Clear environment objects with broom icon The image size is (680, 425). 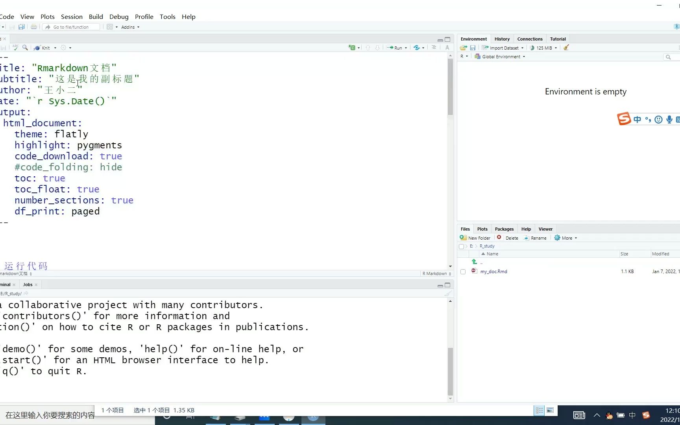tap(566, 48)
